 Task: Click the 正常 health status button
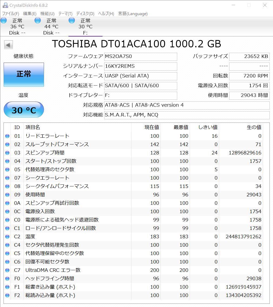click(x=24, y=74)
